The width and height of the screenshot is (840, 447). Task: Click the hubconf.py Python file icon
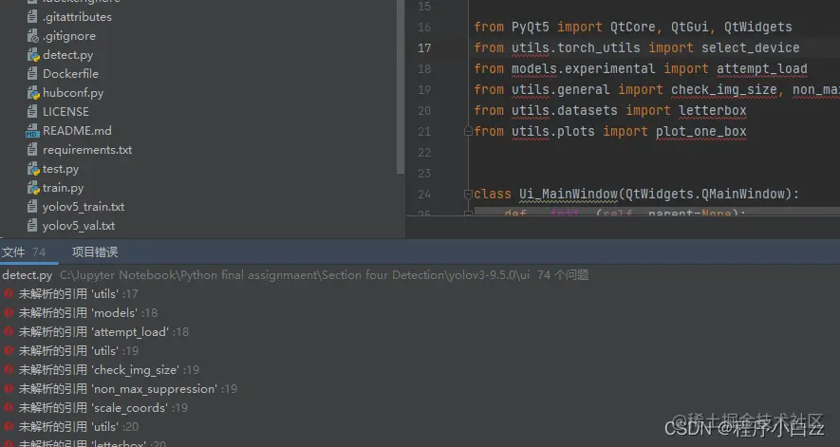[x=33, y=93]
